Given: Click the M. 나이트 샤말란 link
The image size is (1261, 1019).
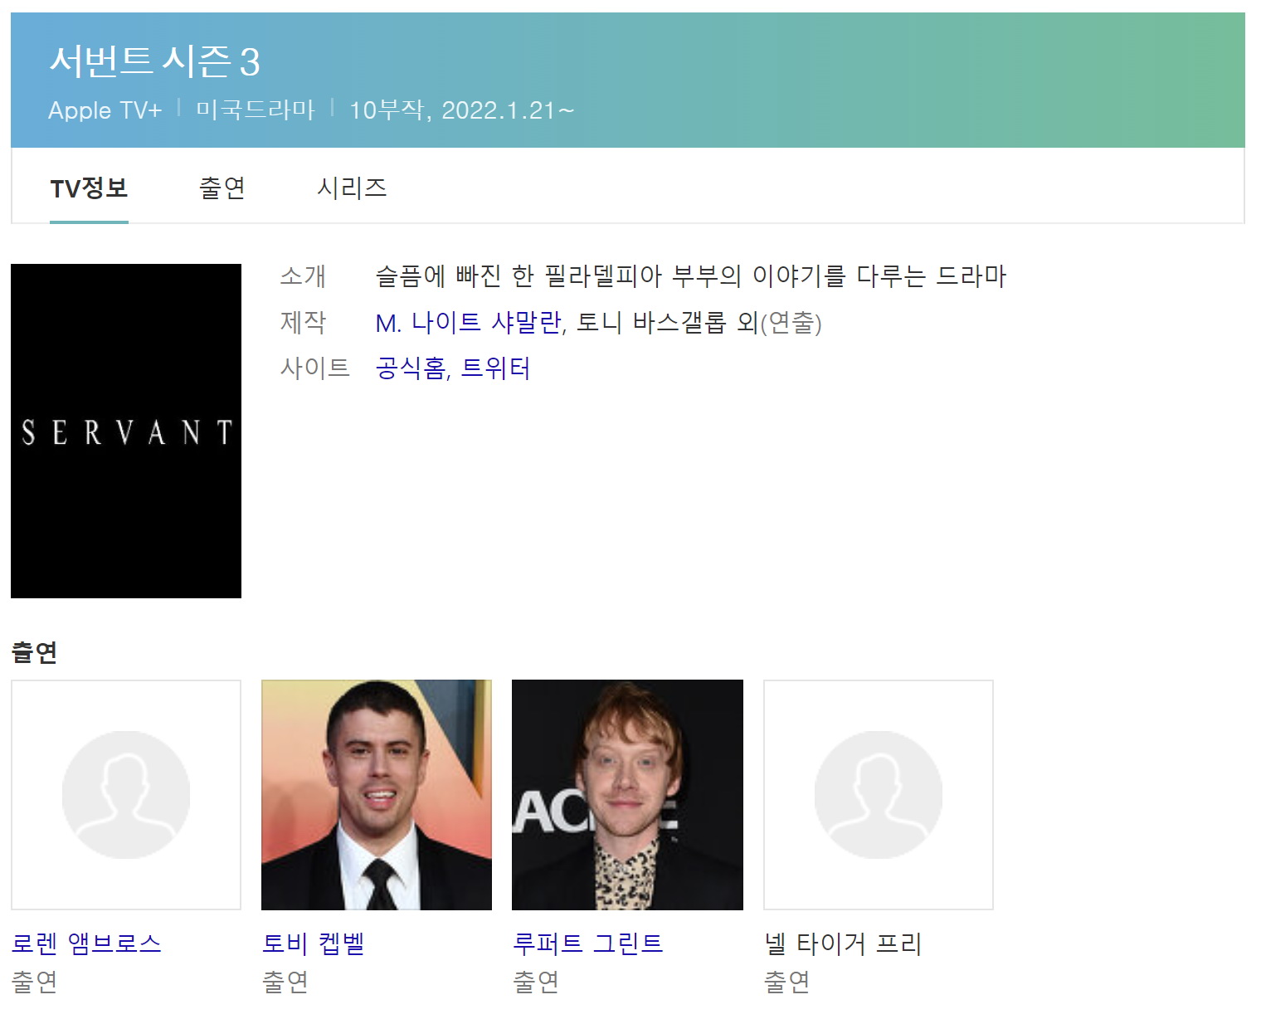Looking at the screenshot, I should [x=469, y=322].
